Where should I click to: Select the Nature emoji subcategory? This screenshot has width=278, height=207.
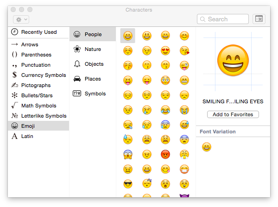point(93,49)
